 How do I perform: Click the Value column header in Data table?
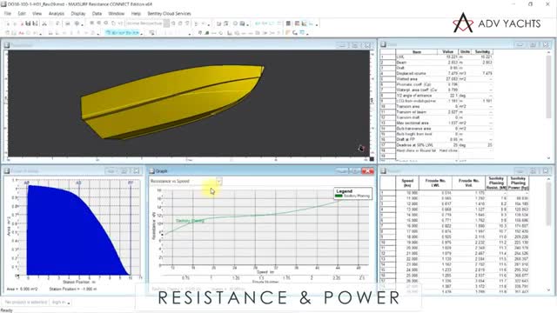(448, 52)
